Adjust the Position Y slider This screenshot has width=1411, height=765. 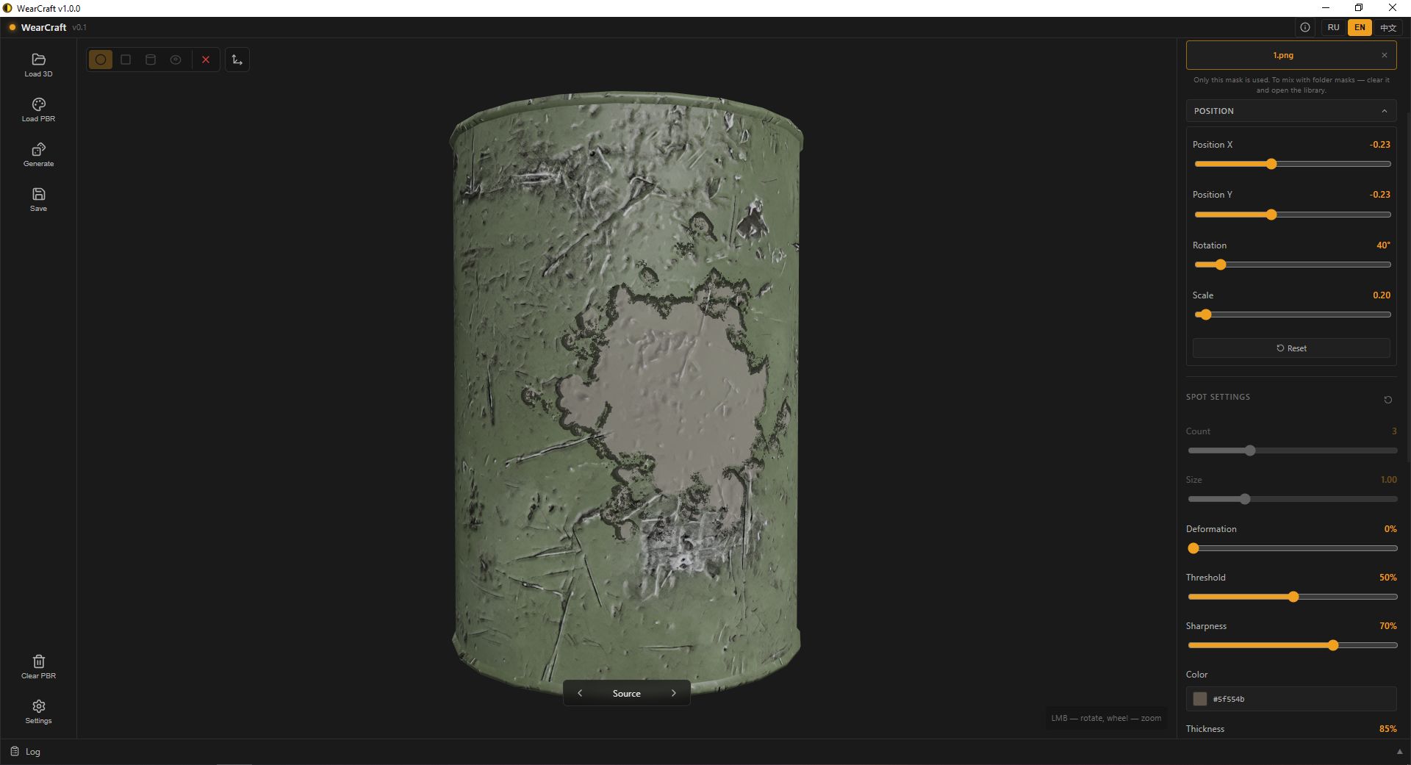pyautogui.click(x=1292, y=215)
